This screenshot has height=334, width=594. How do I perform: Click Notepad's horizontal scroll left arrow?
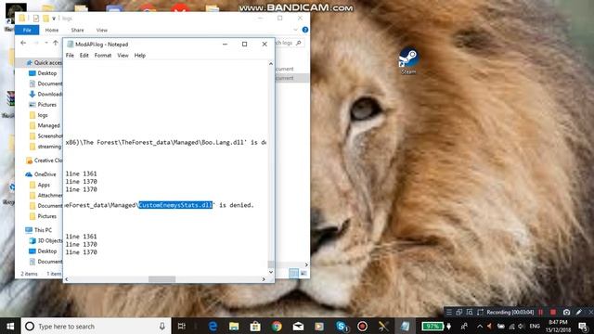click(x=67, y=279)
